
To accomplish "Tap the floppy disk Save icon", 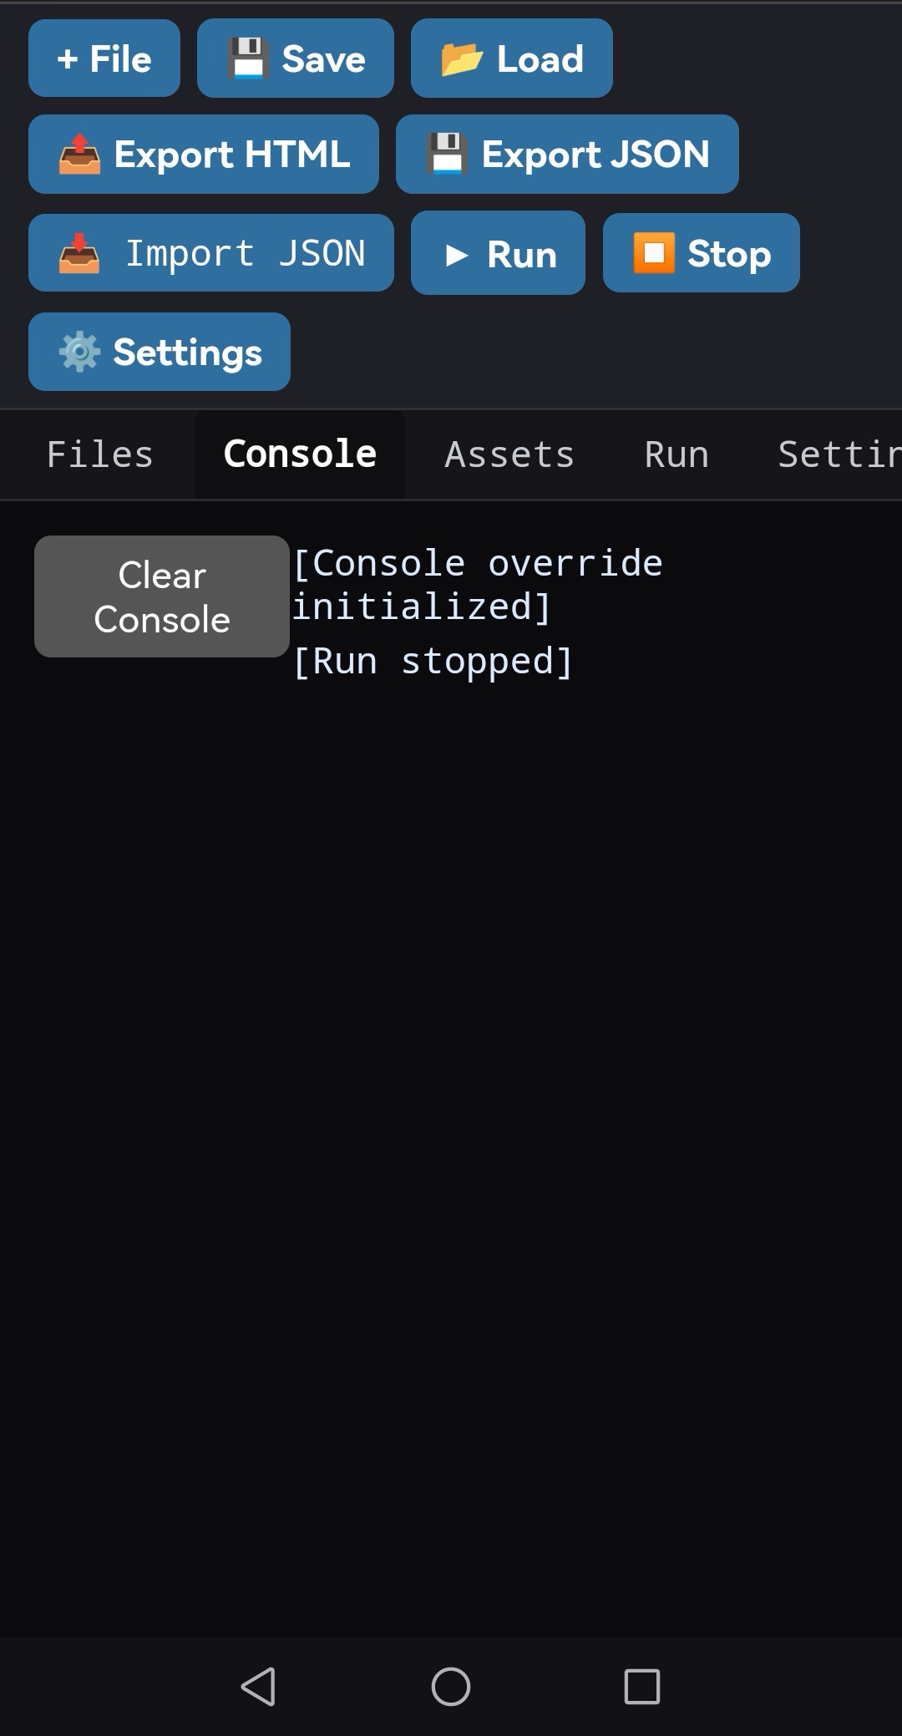I will (247, 59).
